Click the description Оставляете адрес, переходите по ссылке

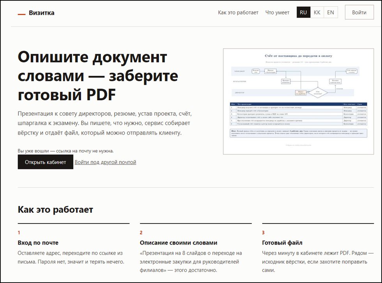click(71, 257)
